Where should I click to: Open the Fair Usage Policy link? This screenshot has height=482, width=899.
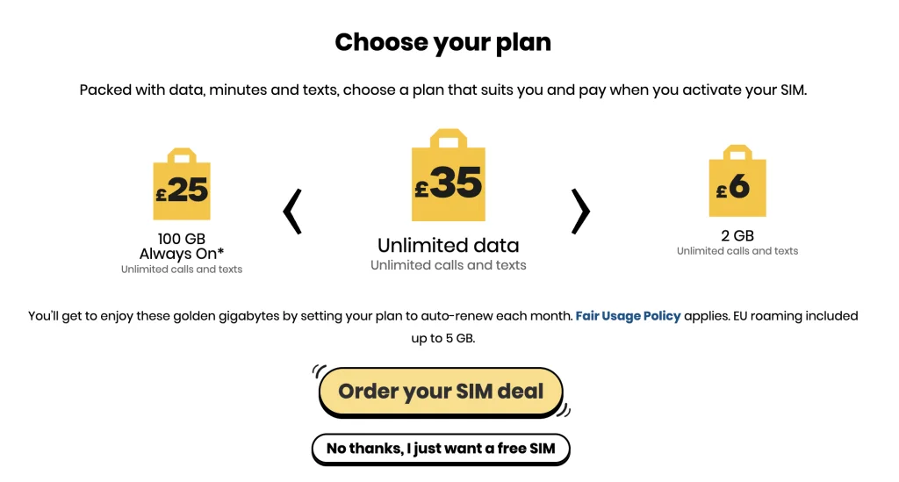628,316
